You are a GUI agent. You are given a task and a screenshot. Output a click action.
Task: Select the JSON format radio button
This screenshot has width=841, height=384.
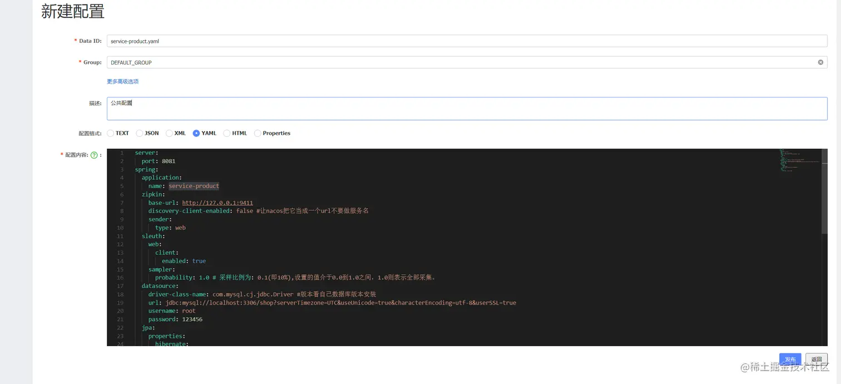click(140, 133)
